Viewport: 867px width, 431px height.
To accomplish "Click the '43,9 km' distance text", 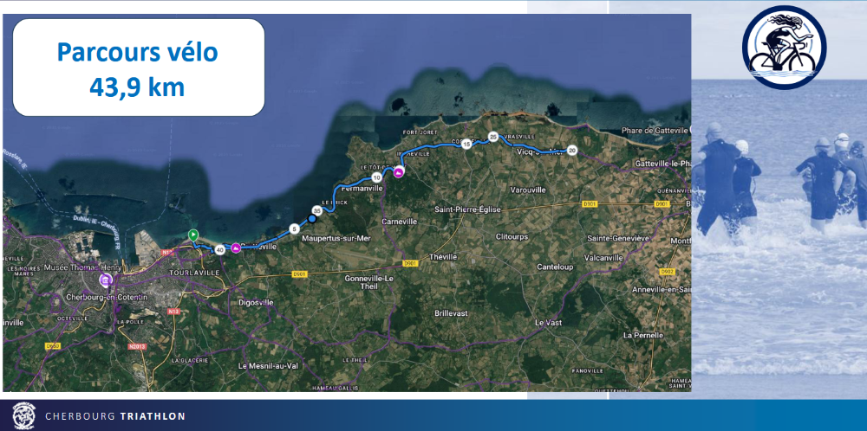I will point(137,87).
